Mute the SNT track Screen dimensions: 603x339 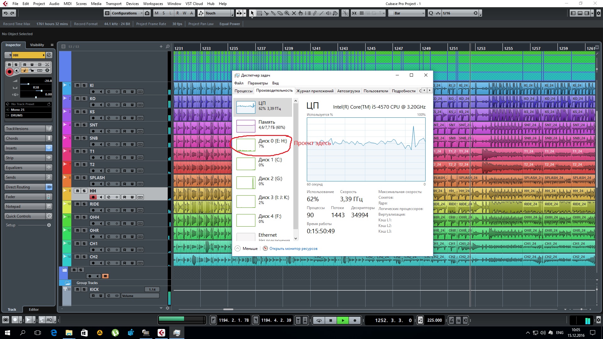point(77,125)
